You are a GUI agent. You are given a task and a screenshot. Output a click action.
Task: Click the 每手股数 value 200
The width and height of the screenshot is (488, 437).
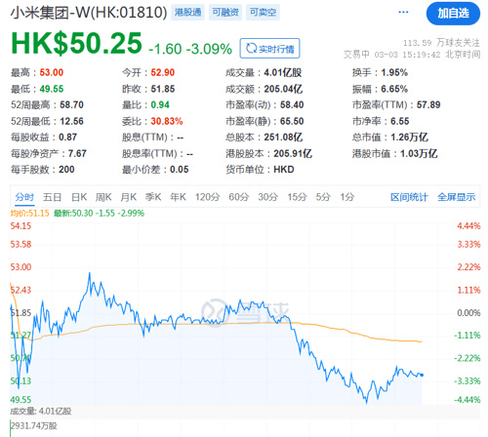(x=66, y=170)
